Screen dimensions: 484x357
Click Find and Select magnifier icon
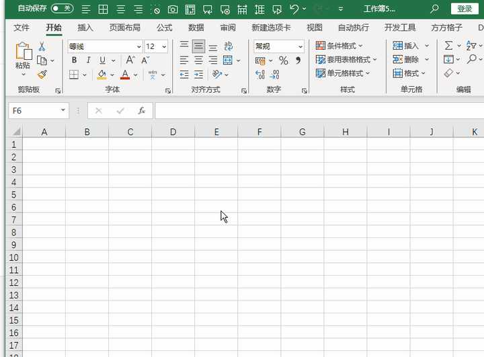point(472,59)
